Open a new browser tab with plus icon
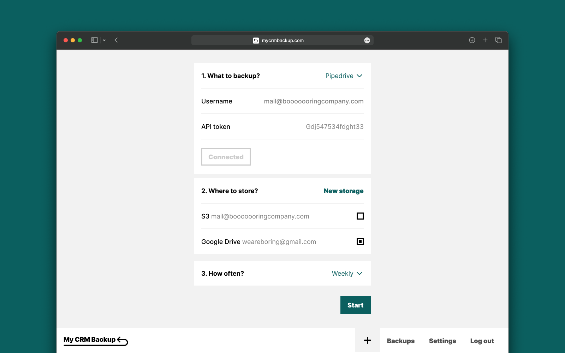The image size is (565, 353). coord(485,40)
